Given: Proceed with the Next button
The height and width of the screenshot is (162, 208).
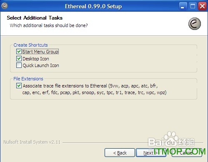Looking at the screenshot, I should pyautogui.click(x=151, y=153).
